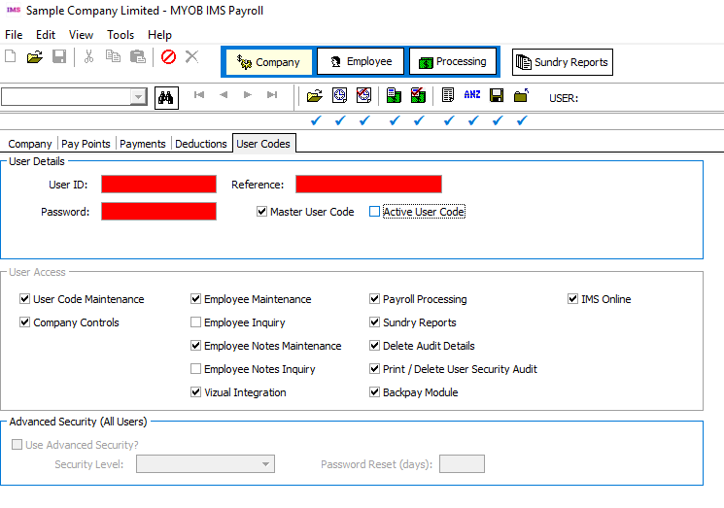Click the clock icon with red check
The width and height of the screenshot is (724, 508).
tap(363, 95)
